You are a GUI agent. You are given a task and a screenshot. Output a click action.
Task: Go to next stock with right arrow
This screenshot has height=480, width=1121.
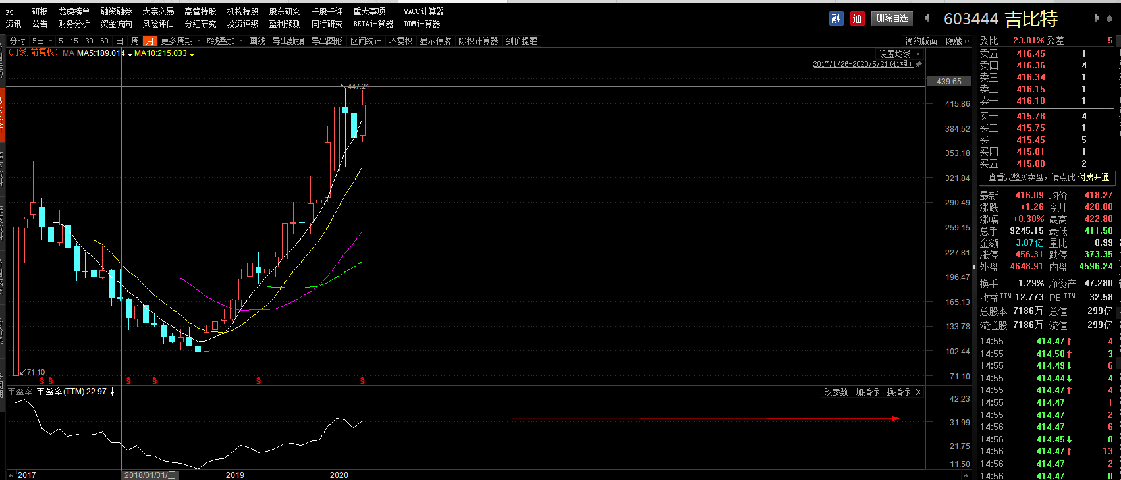tap(1097, 18)
